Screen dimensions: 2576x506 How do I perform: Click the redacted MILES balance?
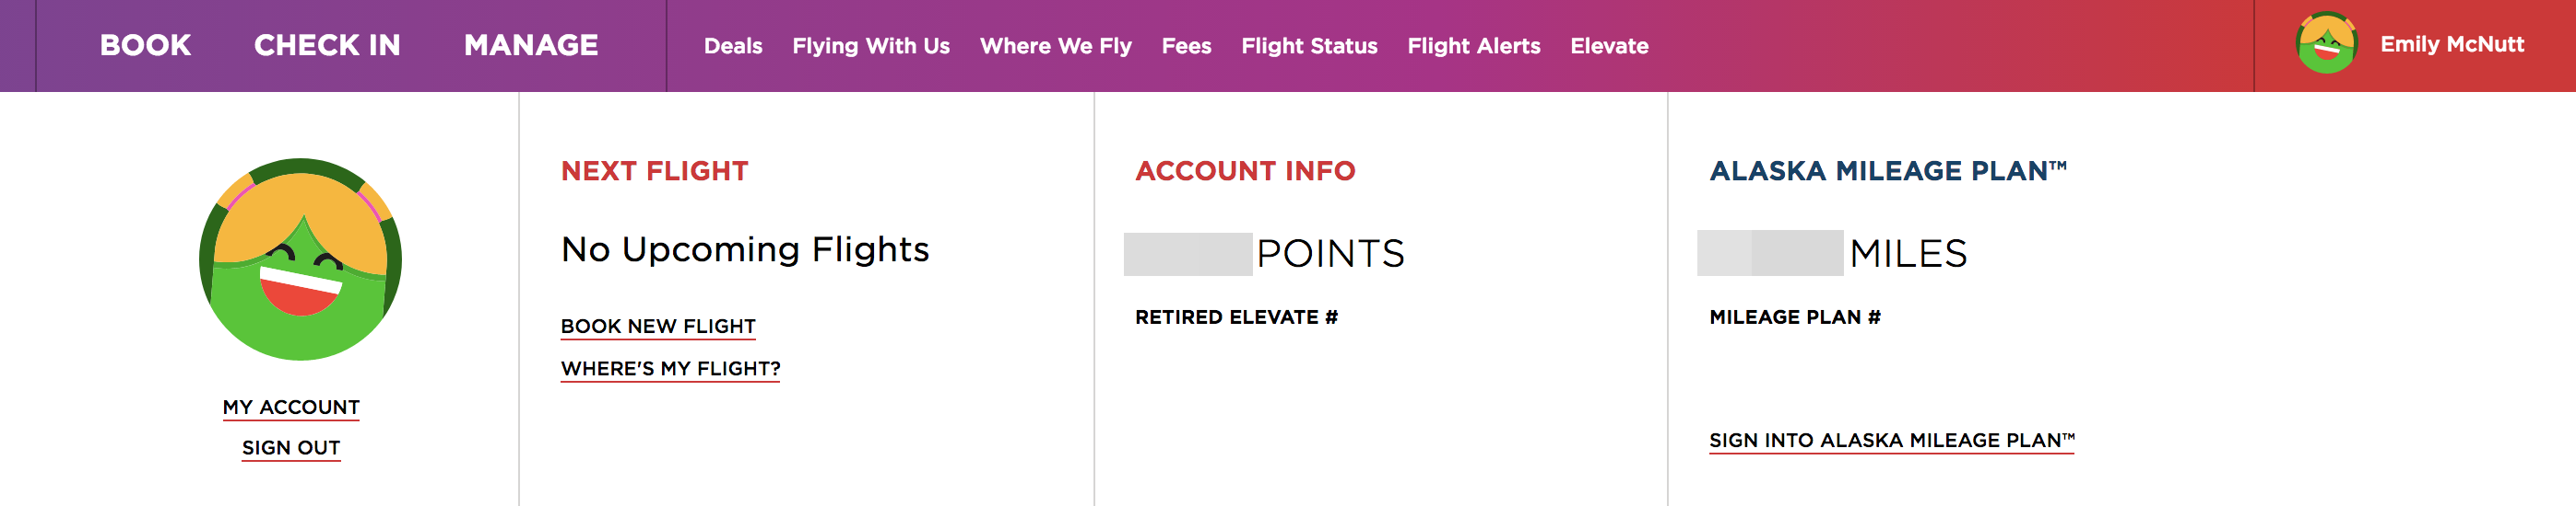click(1769, 252)
